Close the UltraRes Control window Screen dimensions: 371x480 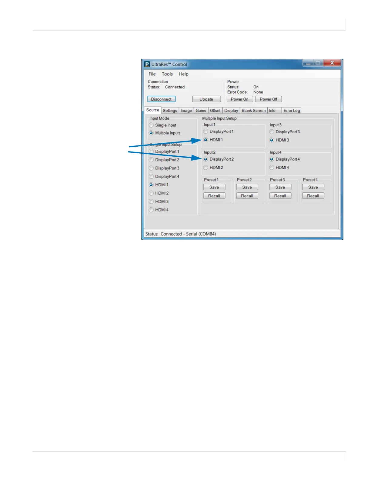click(x=332, y=63)
